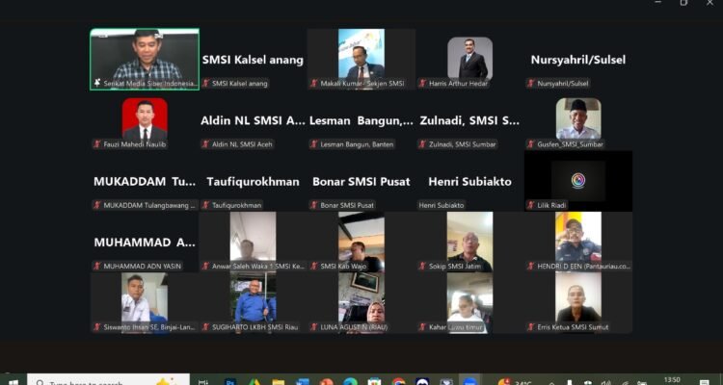This screenshot has height=385, width=723.
Task: Select Gusfen_SMSI_Sumbar participant photo
Action: [577, 117]
